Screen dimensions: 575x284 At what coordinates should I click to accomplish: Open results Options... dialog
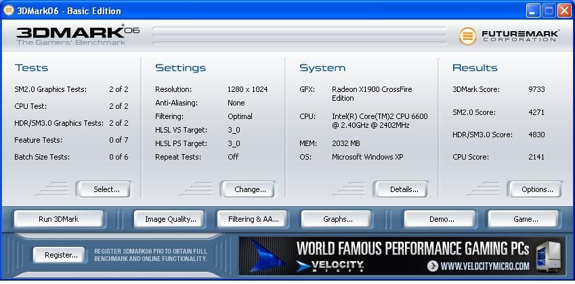[x=534, y=189]
